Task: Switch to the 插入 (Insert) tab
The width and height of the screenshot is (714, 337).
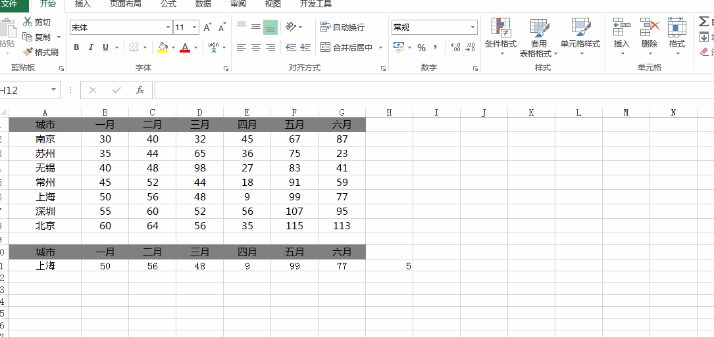Action: (82, 5)
